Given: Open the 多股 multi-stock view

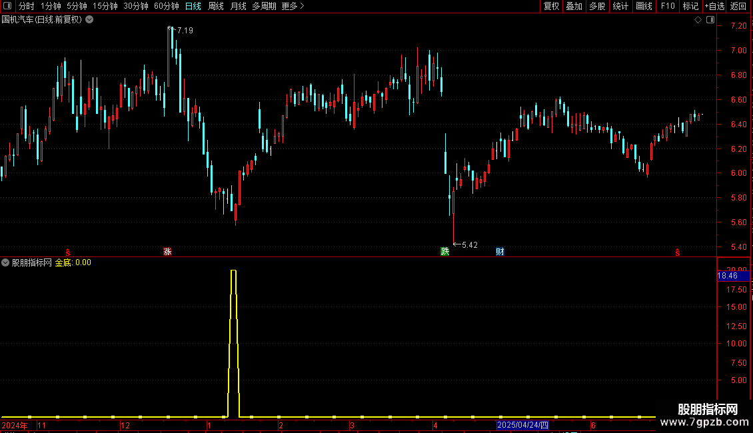Looking at the screenshot, I should pyautogui.click(x=597, y=6).
